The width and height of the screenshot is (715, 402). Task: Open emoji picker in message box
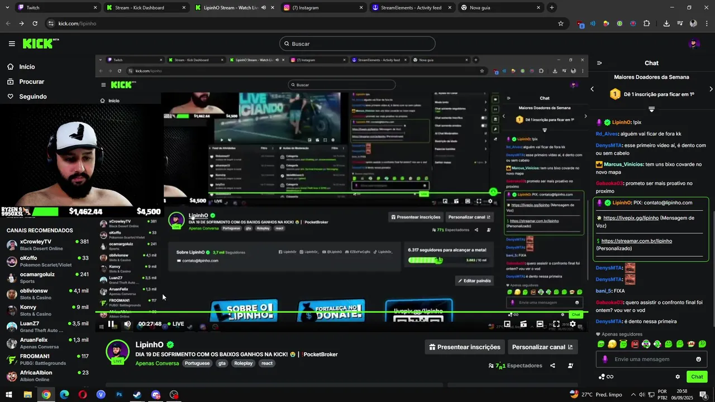pyautogui.click(x=698, y=359)
